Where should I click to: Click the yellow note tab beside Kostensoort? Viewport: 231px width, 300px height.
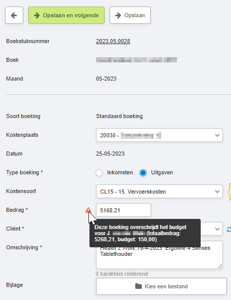pyautogui.click(x=229, y=192)
